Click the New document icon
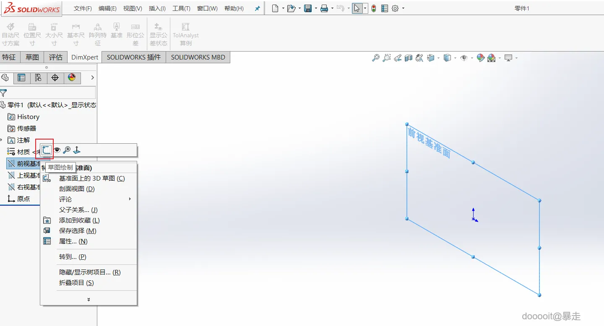 click(x=275, y=8)
